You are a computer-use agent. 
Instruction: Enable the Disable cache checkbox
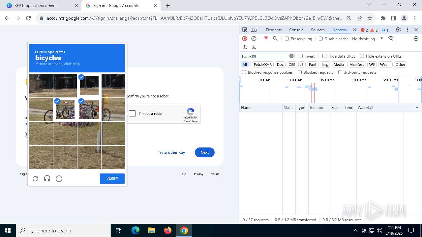(321, 39)
